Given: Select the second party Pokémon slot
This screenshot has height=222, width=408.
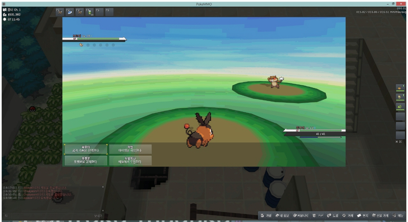Looking at the screenshot, I should [x=400, y=97].
